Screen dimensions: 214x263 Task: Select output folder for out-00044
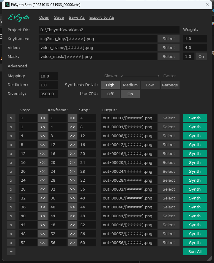169,216
